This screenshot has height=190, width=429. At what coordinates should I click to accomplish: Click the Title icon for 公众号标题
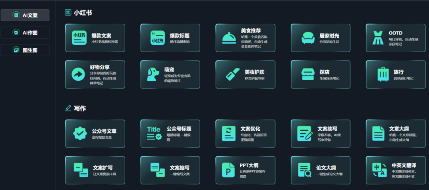(x=154, y=134)
